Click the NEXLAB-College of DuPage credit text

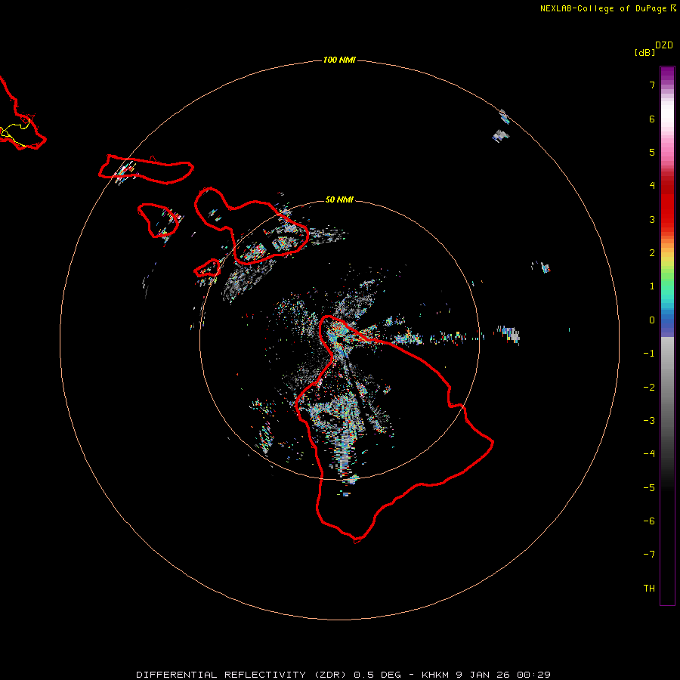(x=604, y=8)
